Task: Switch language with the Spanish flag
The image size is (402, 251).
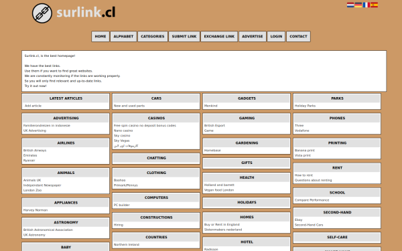Action: pyautogui.click(x=374, y=5)
